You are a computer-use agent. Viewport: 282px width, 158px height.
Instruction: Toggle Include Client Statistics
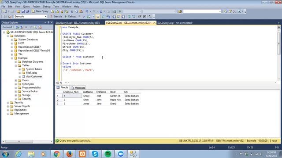click(x=108, y=17)
